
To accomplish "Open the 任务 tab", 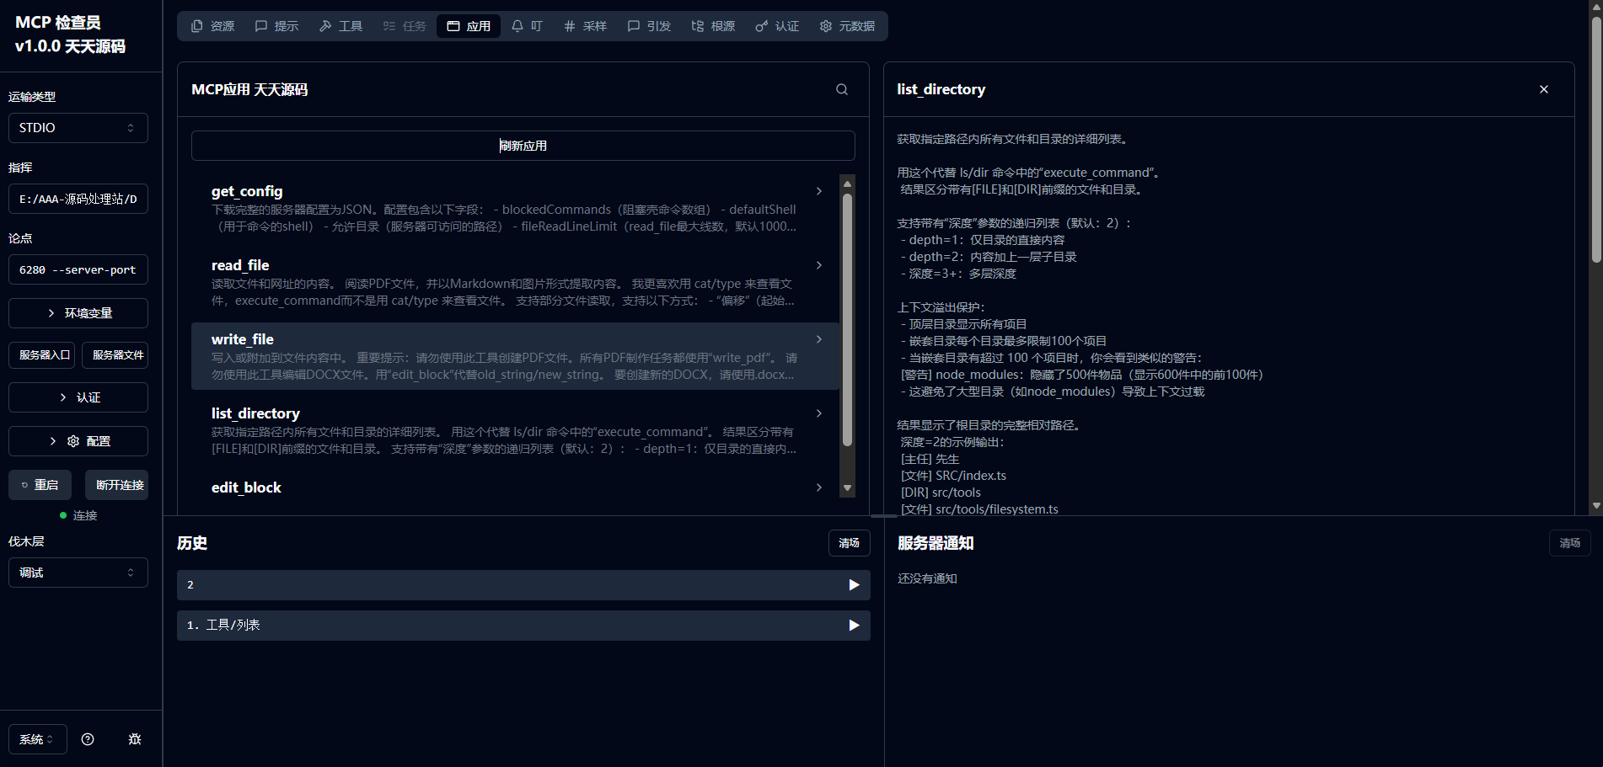I will 405,26.
